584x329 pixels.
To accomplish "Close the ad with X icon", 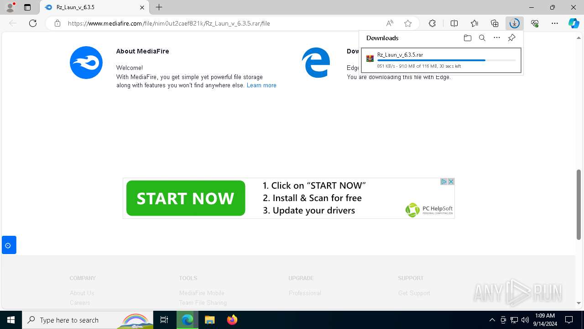I will coord(451,181).
